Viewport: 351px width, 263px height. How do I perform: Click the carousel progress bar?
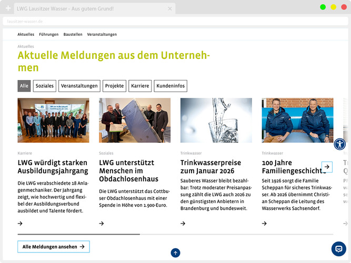click(x=175, y=234)
